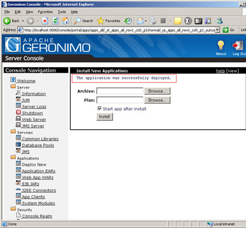Viewport: 246px width, 228px height.
Task: Click the Install button
Action: click(104, 117)
